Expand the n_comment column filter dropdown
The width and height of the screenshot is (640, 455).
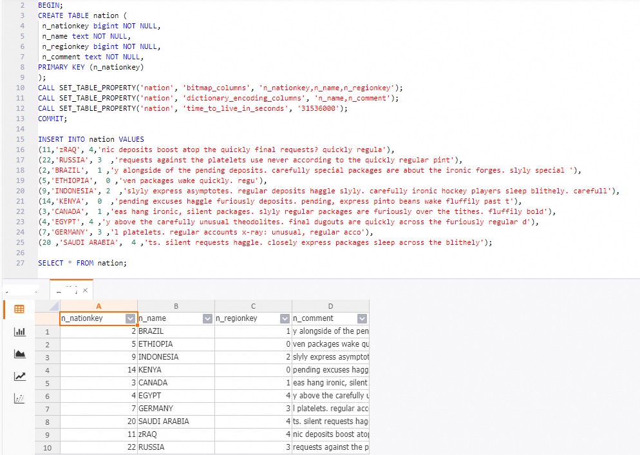point(362,318)
